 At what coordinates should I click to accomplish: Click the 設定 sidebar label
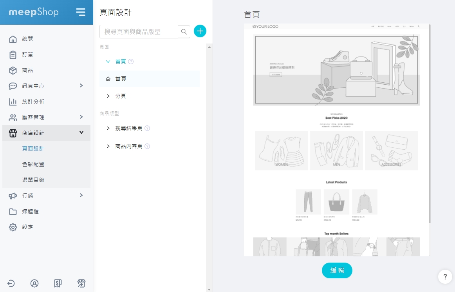tap(27, 227)
